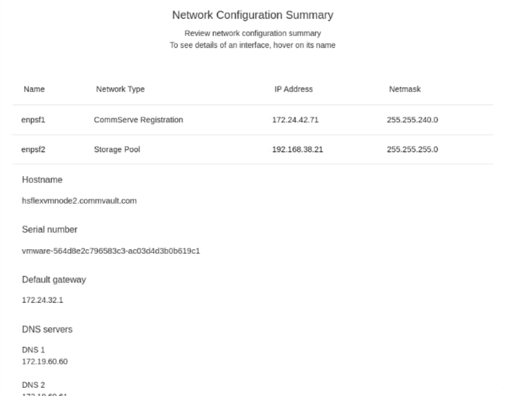505x396 pixels.
Task: Click the Network Configuration Summary title
Action: click(x=252, y=14)
